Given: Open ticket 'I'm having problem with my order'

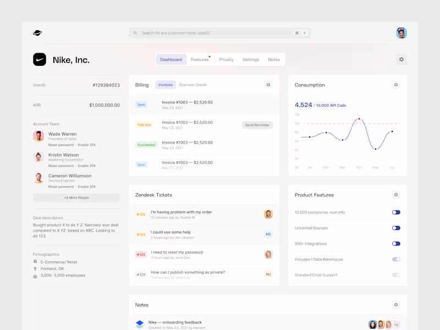Looking at the screenshot, I should [x=204, y=215].
